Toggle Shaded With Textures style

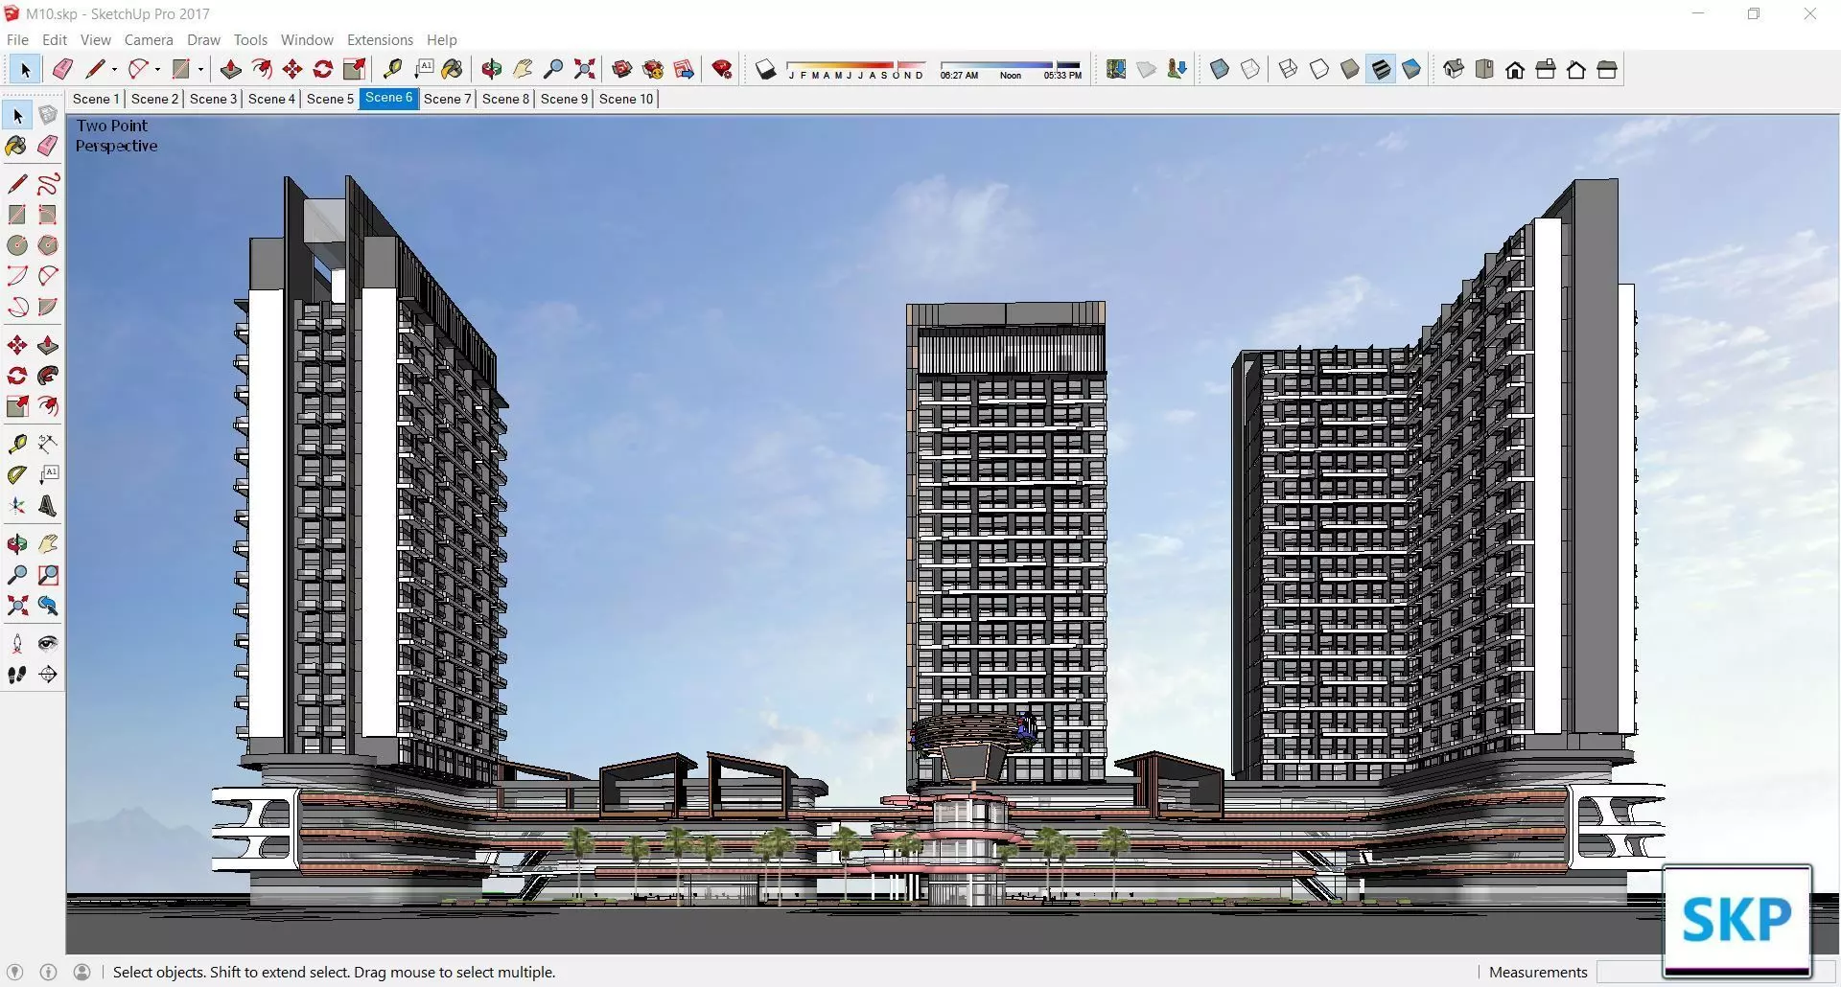point(1381,69)
